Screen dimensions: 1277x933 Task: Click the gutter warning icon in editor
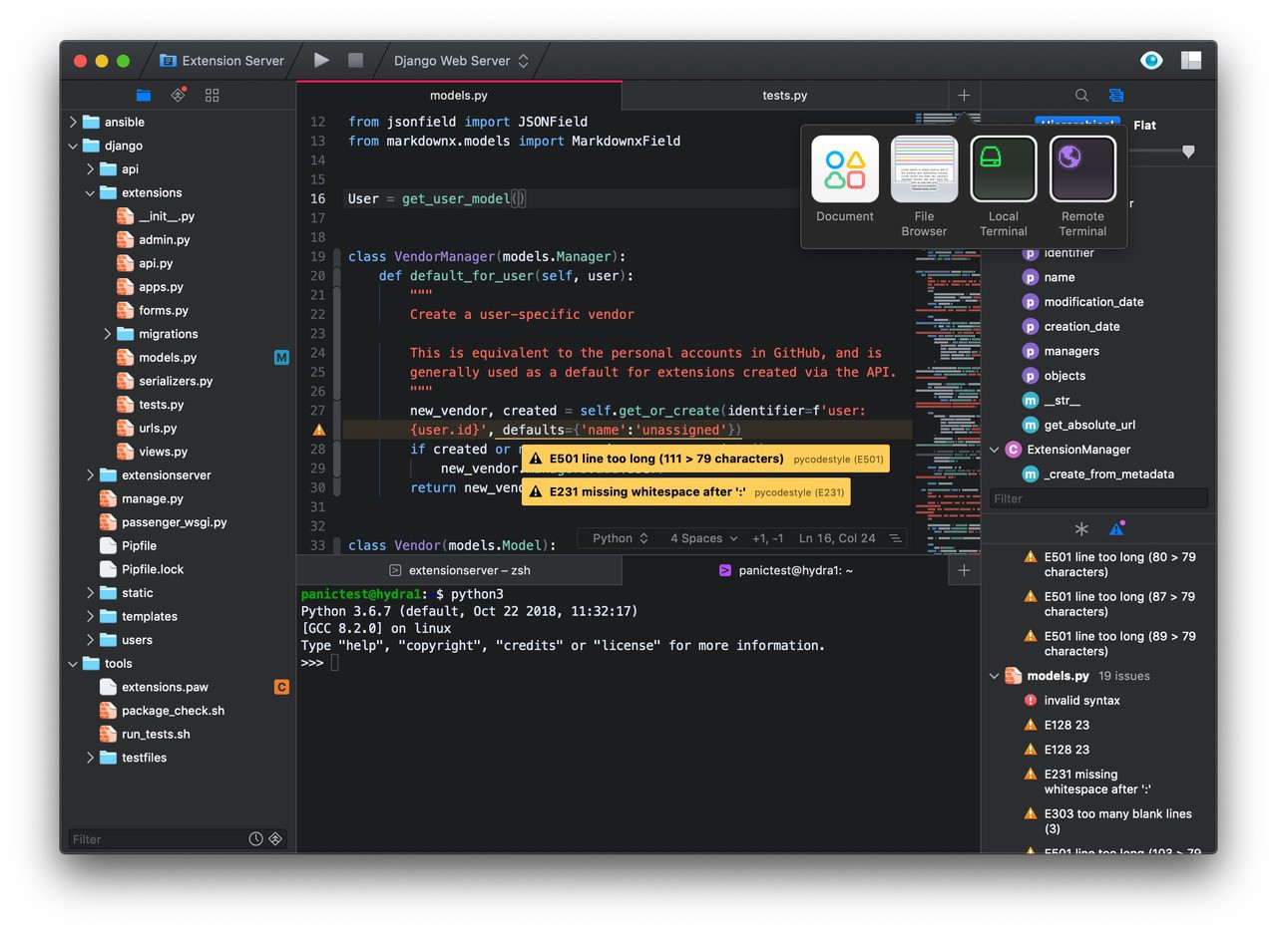pos(319,430)
